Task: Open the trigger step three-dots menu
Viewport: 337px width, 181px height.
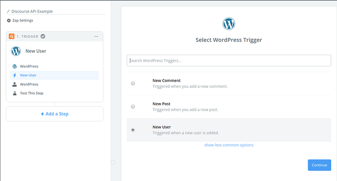Action: (96, 37)
